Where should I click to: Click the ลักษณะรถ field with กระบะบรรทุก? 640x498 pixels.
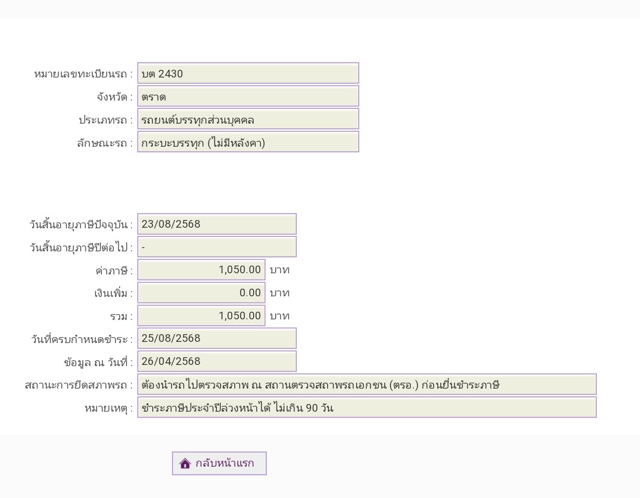click(248, 142)
